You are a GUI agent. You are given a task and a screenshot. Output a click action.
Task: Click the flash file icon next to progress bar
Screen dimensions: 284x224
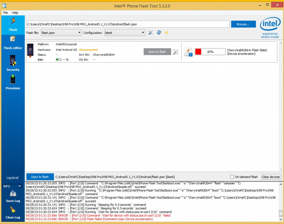(x=188, y=52)
